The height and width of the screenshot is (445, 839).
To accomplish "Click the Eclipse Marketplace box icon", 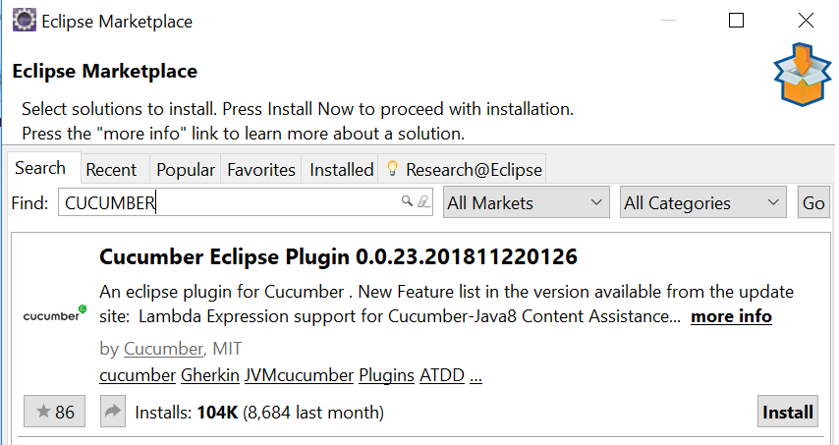I will click(x=802, y=75).
